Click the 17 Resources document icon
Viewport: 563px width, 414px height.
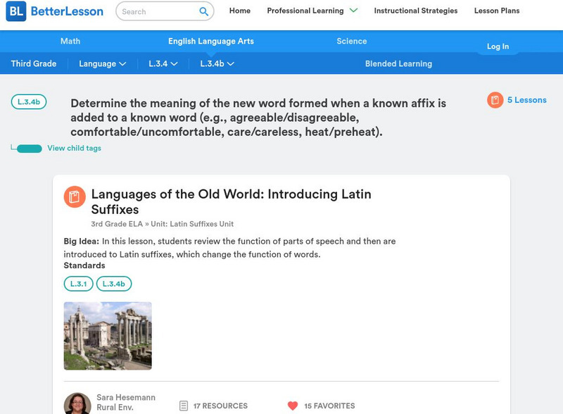(184, 406)
